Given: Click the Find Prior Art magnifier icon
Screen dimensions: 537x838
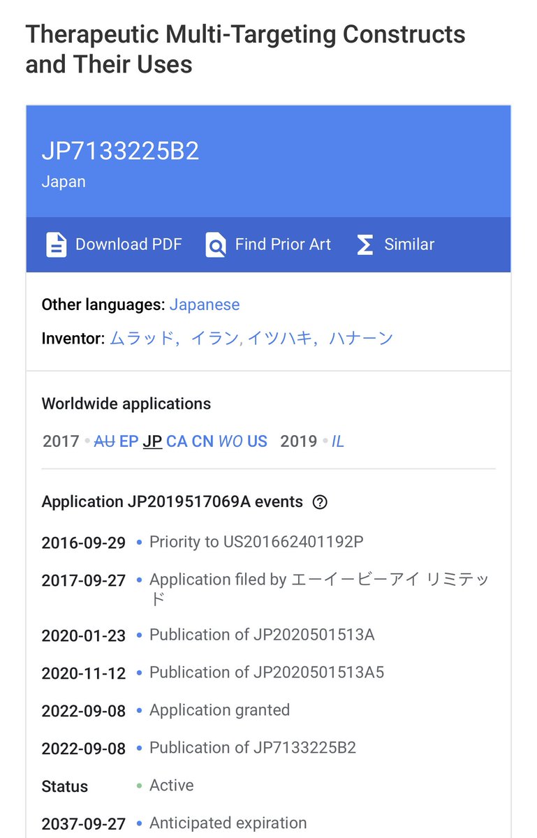Looking at the screenshot, I should 216,245.
